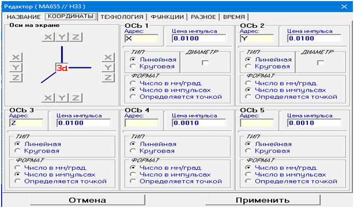Click the empty ОСЬ 5 Адрес field
This screenshot has width=354, height=208.
(257, 123)
